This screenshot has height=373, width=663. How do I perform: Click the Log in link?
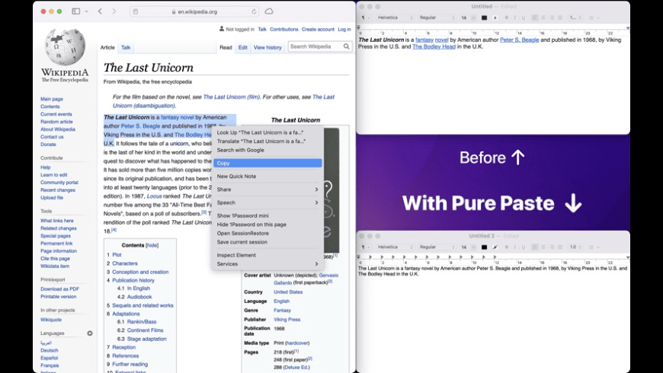(x=344, y=29)
